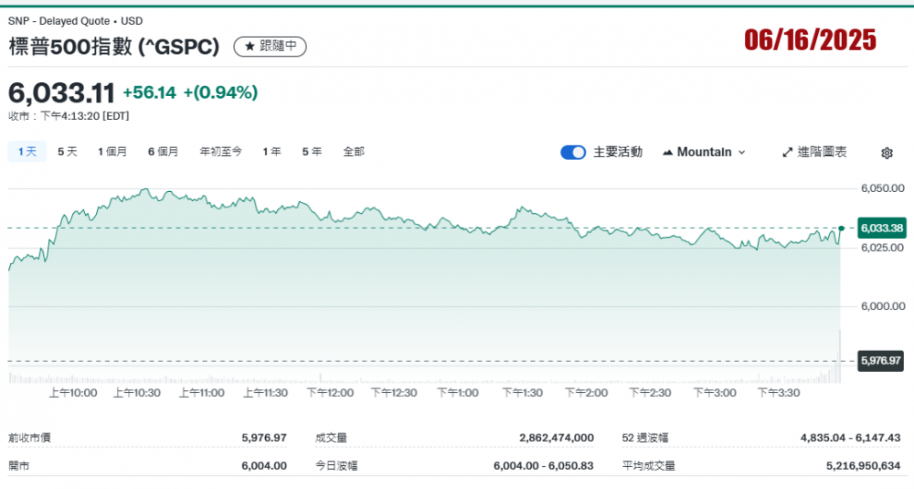Switch chart to 1年 range
Image resolution: width=914 pixels, height=489 pixels.
point(271,152)
